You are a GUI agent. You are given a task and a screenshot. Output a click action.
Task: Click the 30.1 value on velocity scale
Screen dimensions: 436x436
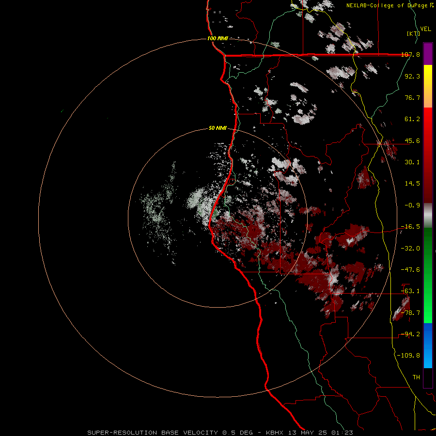(412, 162)
